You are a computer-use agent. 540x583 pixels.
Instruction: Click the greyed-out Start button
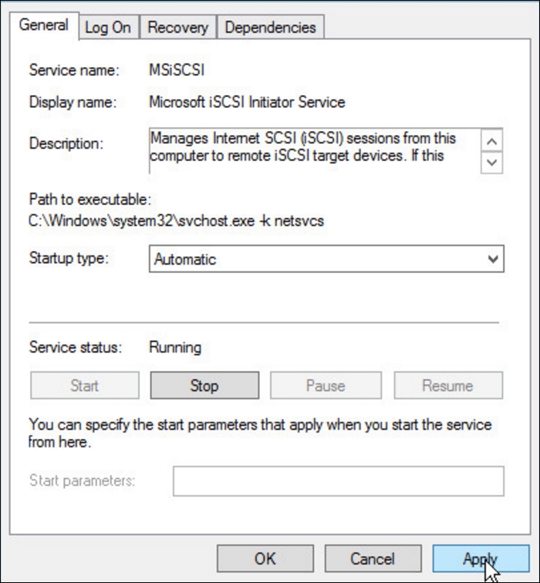click(84, 385)
